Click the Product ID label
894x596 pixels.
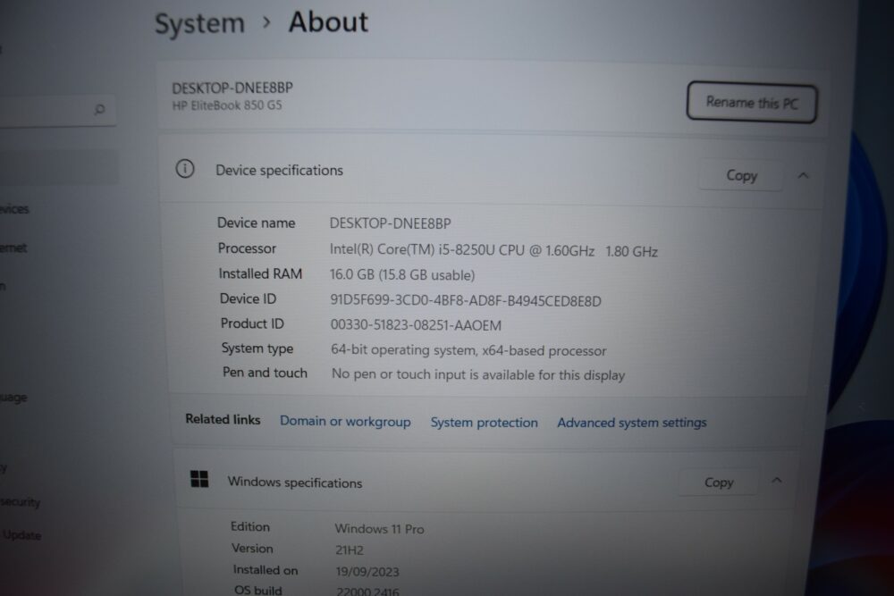[252, 323]
